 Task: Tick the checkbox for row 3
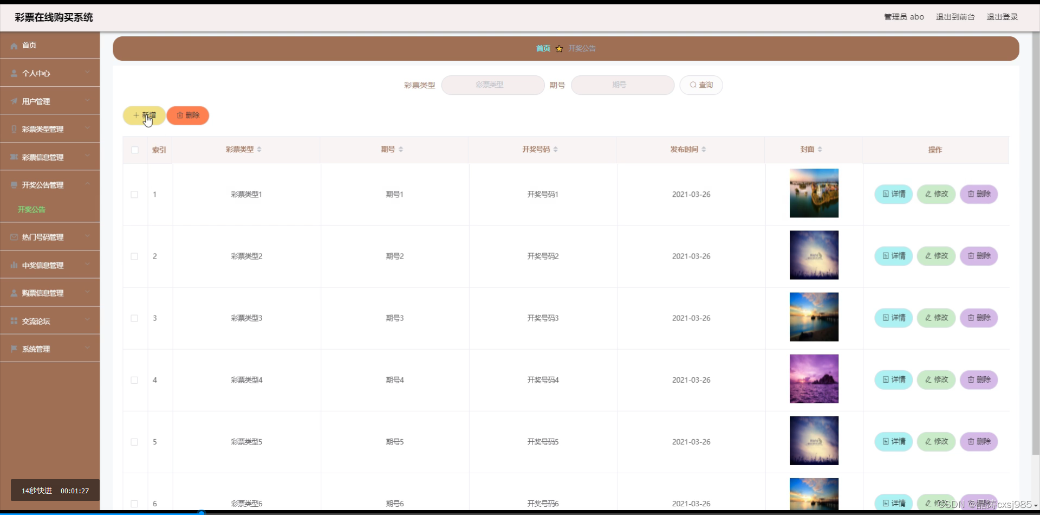[x=134, y=318]
